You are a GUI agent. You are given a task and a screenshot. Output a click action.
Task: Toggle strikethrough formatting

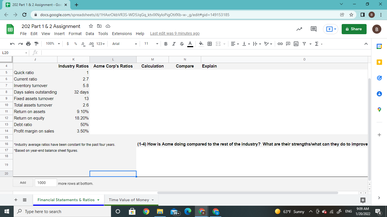[x=182, y=44]
